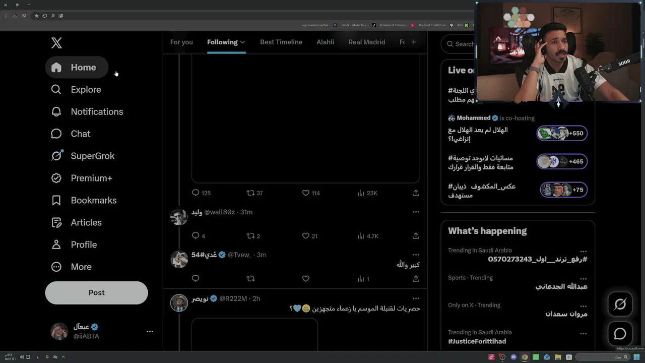This screenshot has width=645, height=363.
Task: Join the live space with +75 listeners
Action: [563, 190]
